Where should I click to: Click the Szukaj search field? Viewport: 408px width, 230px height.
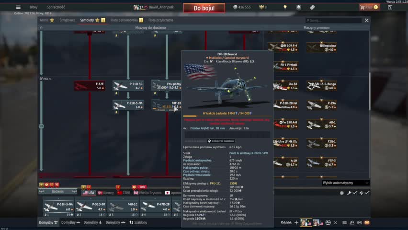coord(335,21)
